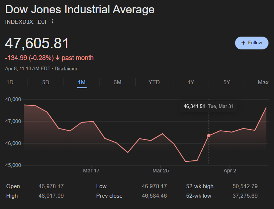
Task: Click the Follow button
Action: coord(252,43)
